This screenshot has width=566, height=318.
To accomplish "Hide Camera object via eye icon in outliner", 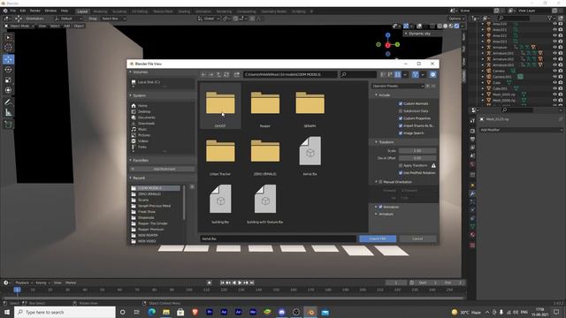I will coord(555,71).
